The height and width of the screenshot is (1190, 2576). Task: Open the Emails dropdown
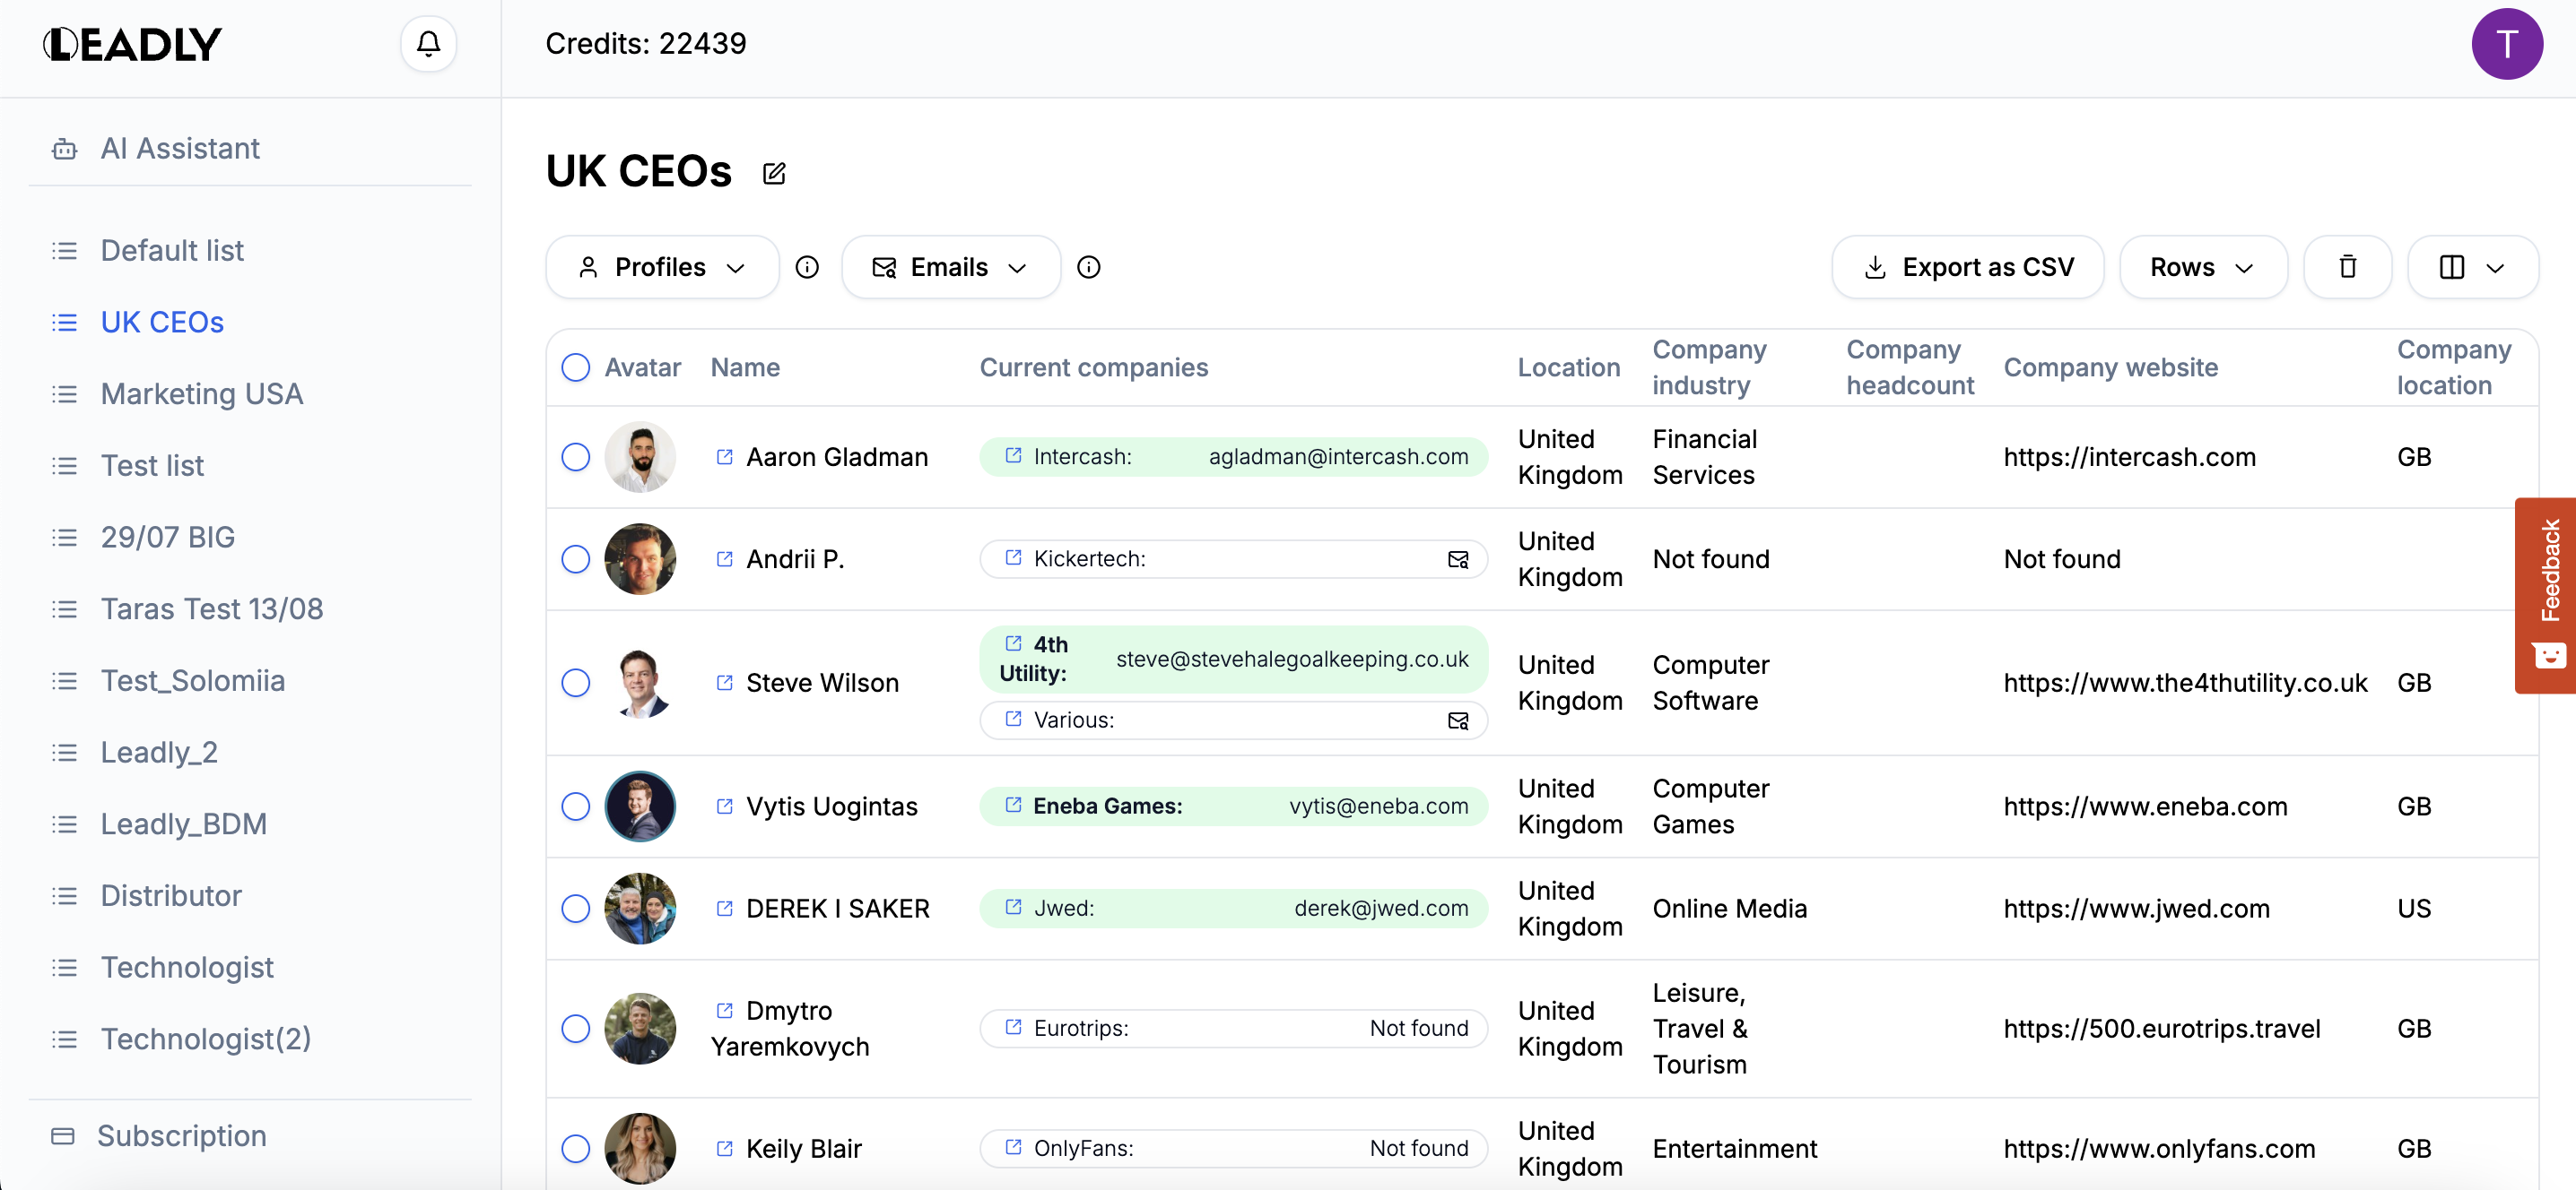950,267
